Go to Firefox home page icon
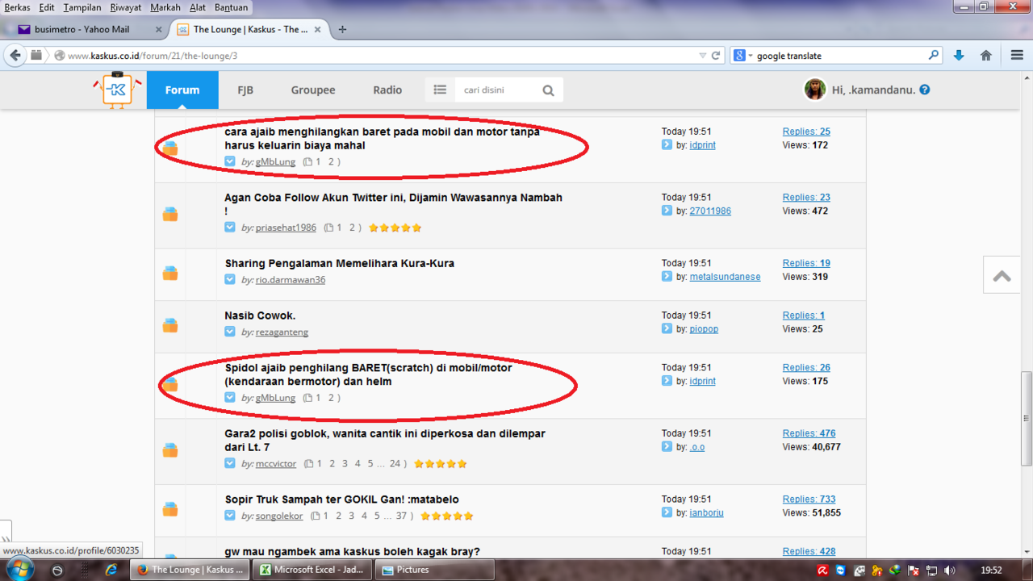Screen dimensions: 1033x581 point(985,56)
